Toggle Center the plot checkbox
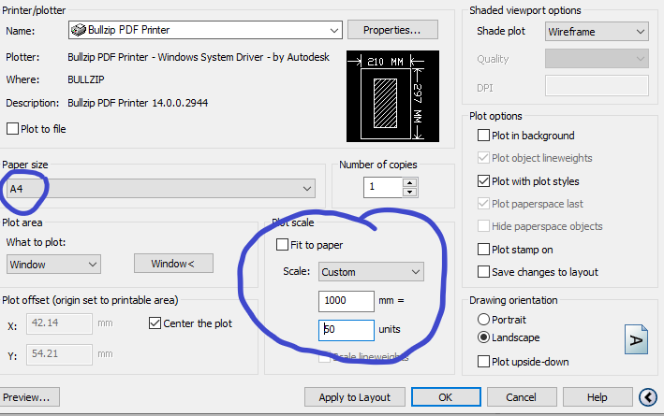 [155, 323]
